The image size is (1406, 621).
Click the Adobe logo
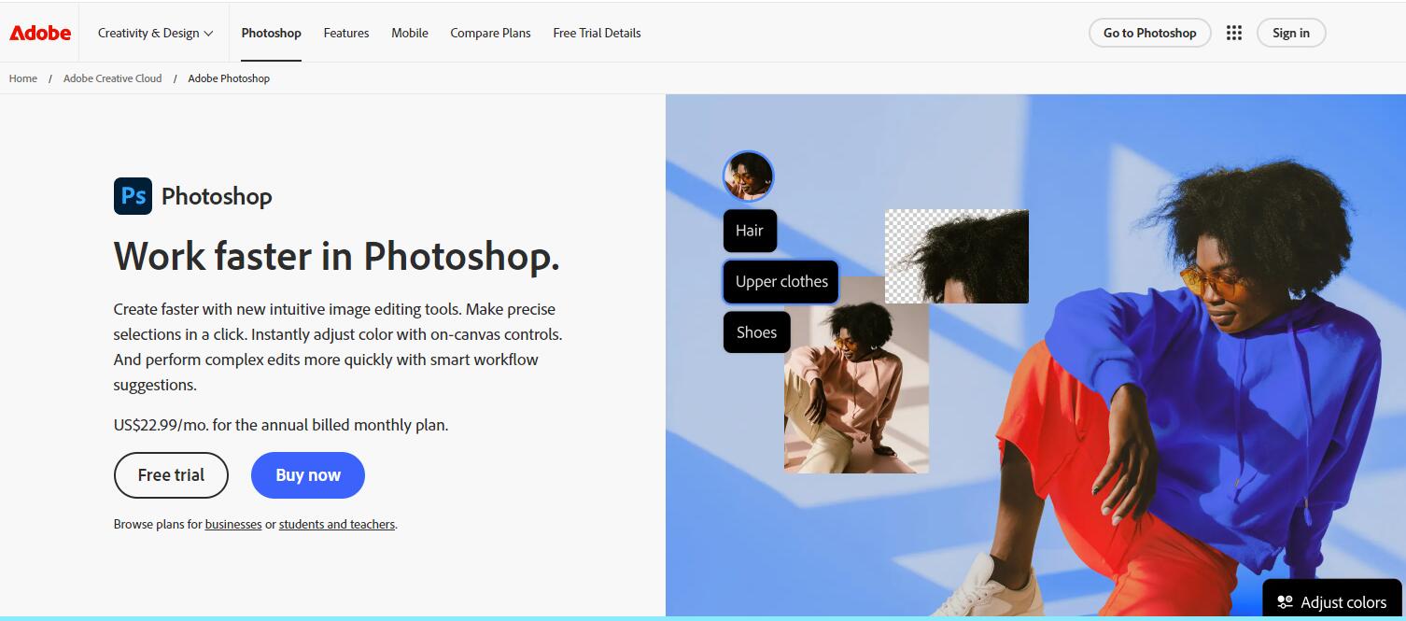pyautogui.click(x=40, y=33)
